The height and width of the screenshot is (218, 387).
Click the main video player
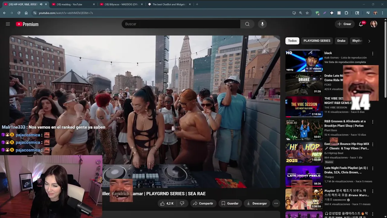pos(145,111)
